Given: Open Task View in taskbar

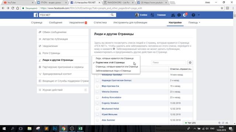Looking at the screenshot, I should [x=21, y=129].
